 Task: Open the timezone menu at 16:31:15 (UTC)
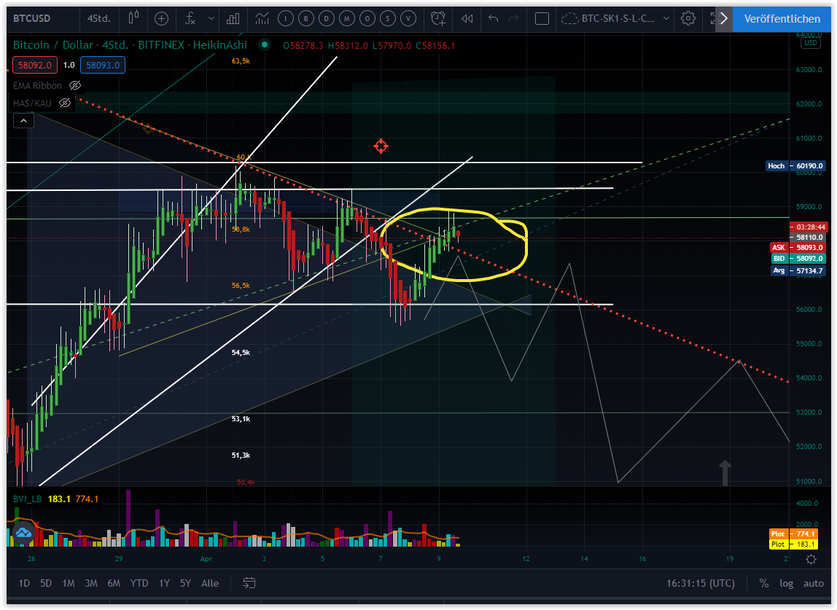click(701, 583)
